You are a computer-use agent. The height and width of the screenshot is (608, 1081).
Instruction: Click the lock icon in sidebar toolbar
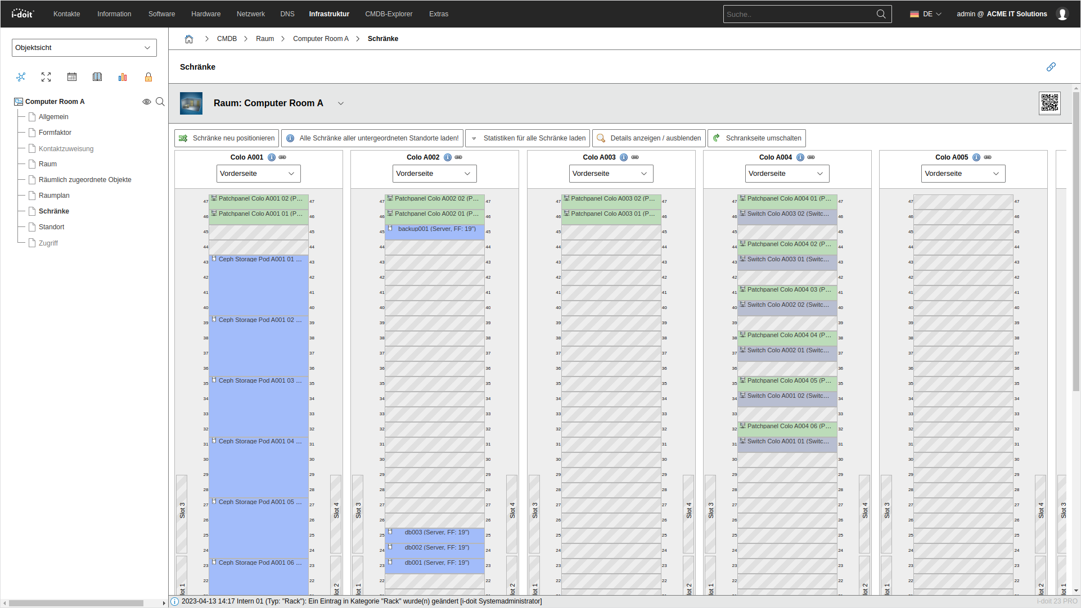(148, 77)
